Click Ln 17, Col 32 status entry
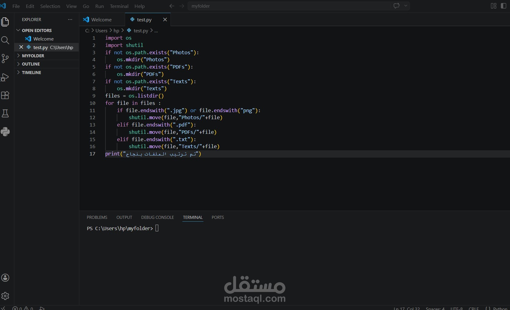Screen dimensions: 510x310 tap(407, 308)
